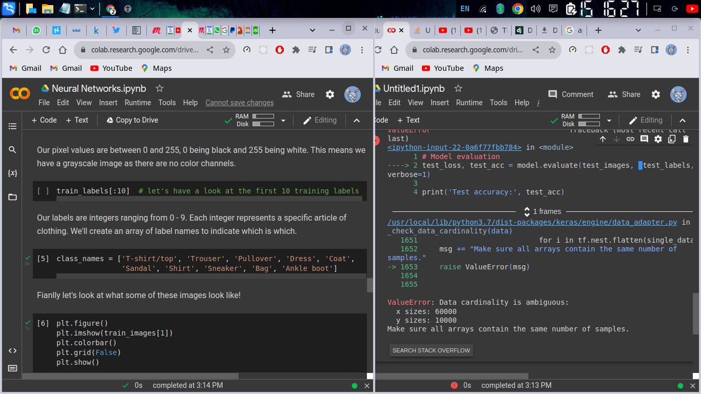Bookmark this page in left Chrome window

(x=226, y=50)
